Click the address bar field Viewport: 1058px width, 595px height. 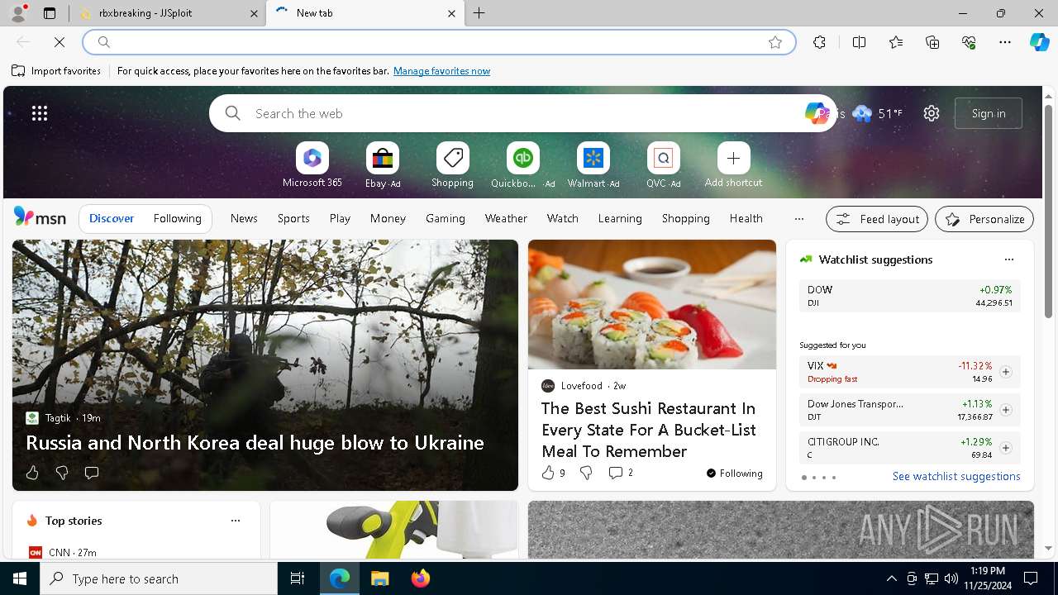438,42
